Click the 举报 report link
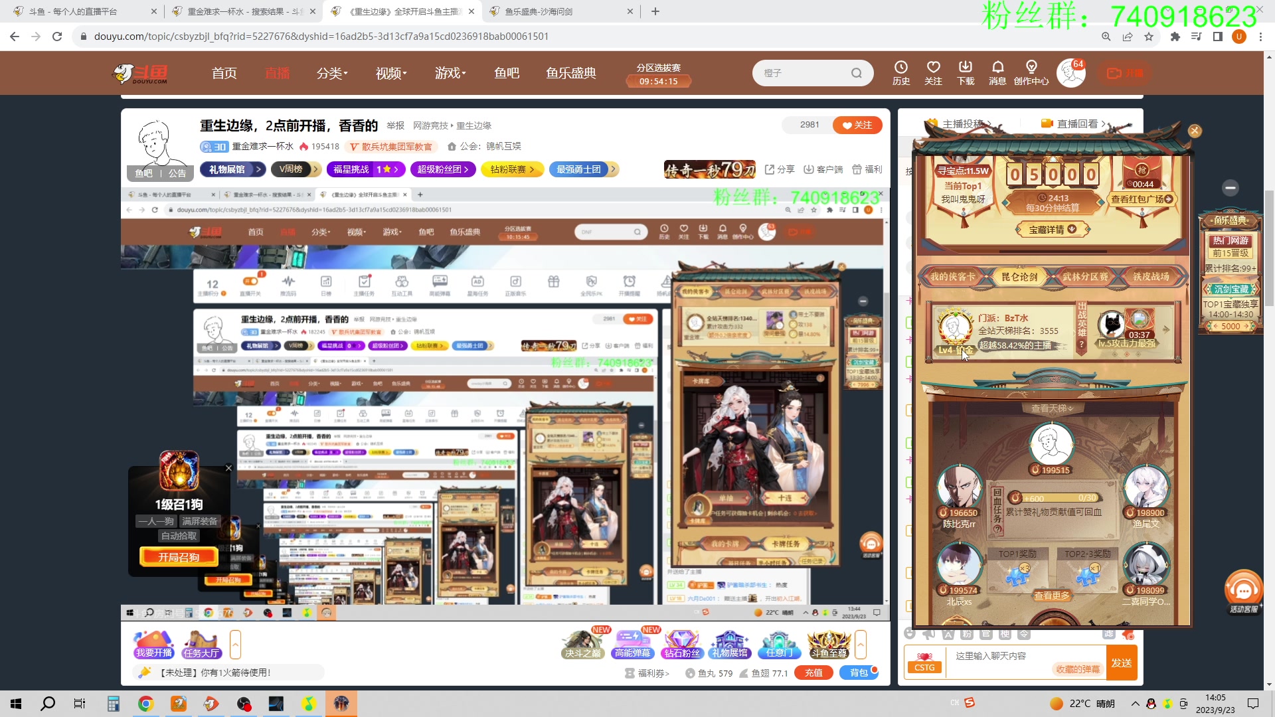 coord(396,125)
